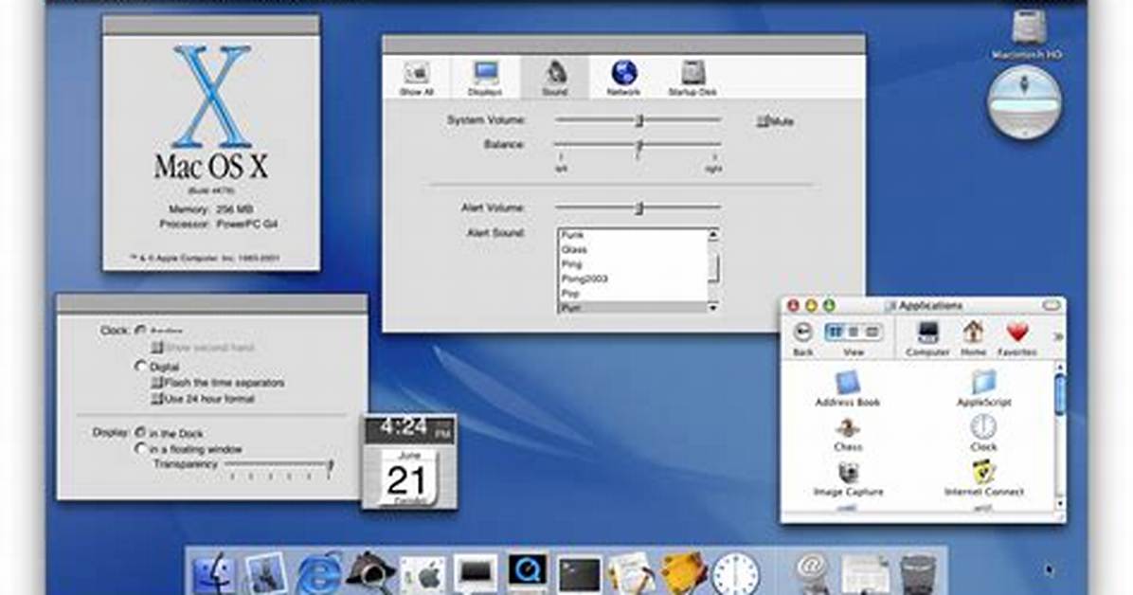Open System Preferences from the Dock

423,575
